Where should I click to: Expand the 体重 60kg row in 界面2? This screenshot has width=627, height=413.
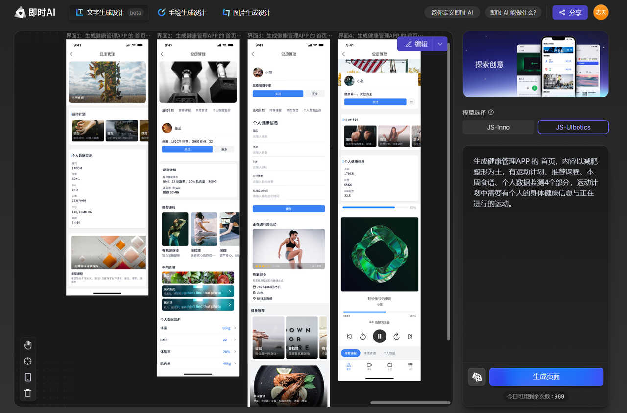pos(198,328)
